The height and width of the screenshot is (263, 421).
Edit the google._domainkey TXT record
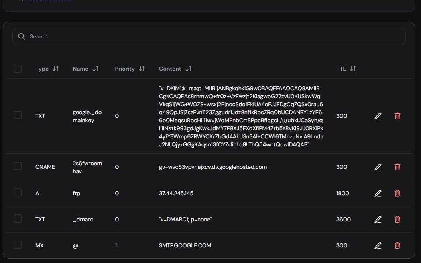[378, 116]
